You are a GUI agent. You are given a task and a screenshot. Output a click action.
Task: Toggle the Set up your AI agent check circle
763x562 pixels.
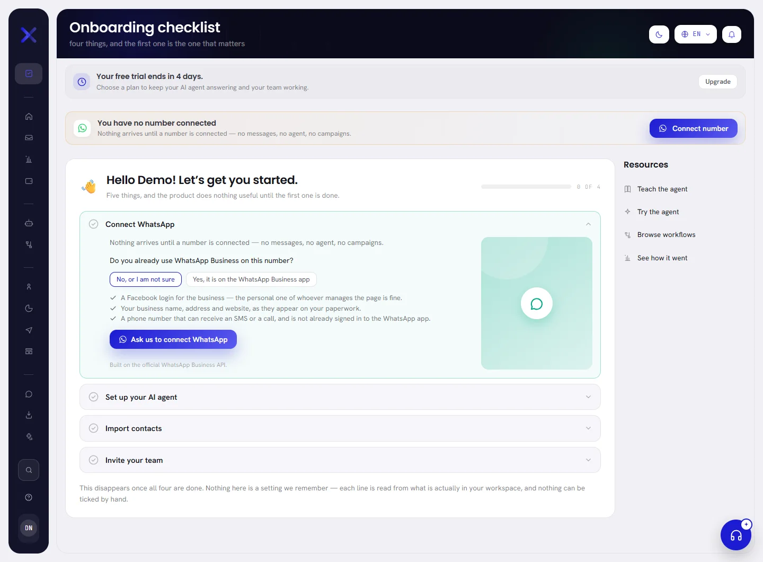(94, 397)
